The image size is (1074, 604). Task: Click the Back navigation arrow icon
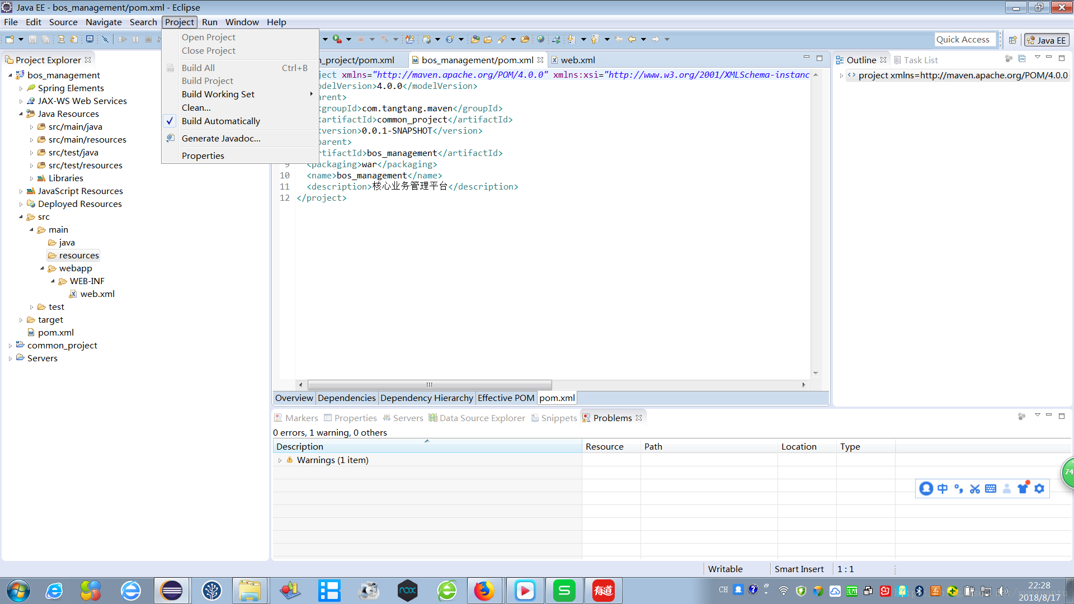[632, 39]
